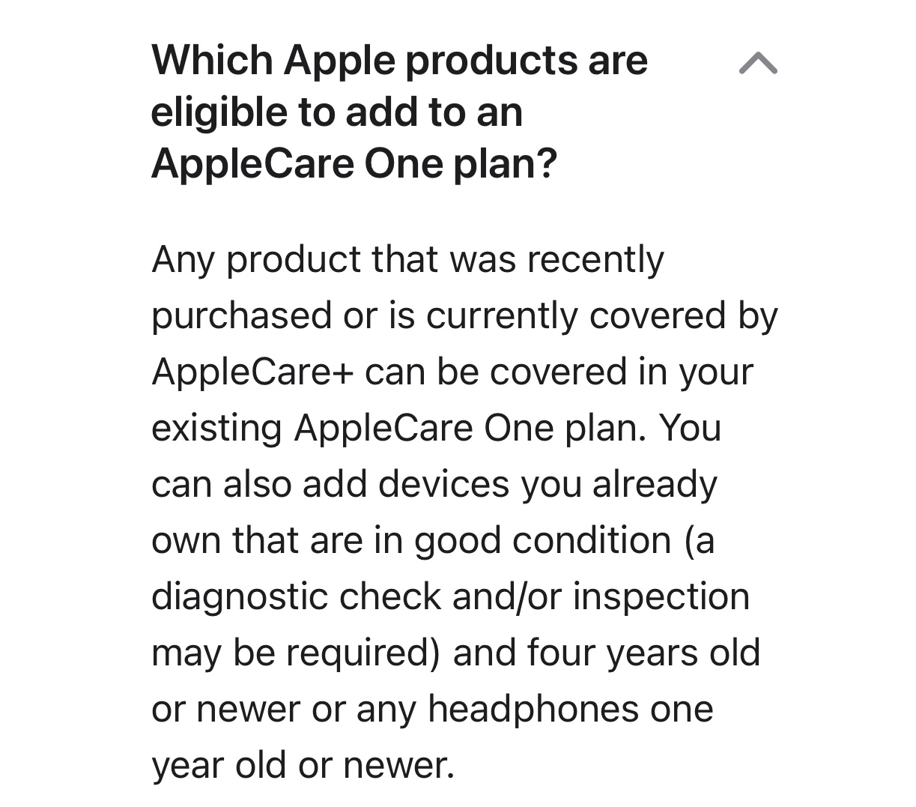The width and height of the screenshot is (916, 807).
Task: Click the word 'inspection' in the paragraph
Action: (x=661, y=597)
